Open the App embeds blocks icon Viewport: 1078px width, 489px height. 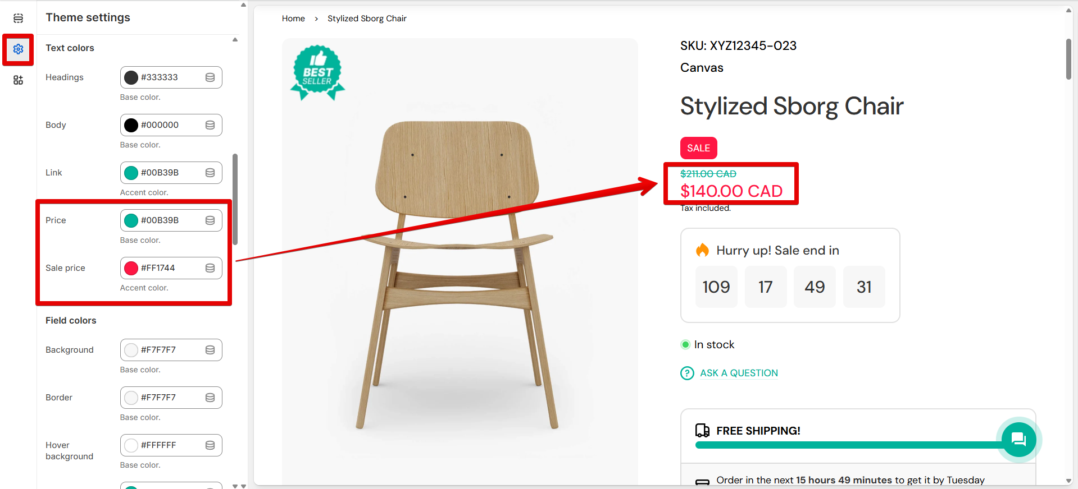[18, 80]
